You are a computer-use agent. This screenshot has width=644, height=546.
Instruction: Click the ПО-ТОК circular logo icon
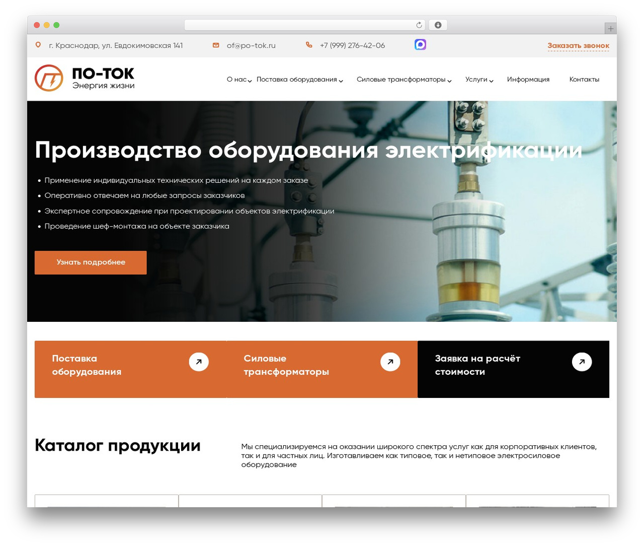click(49, 78)
